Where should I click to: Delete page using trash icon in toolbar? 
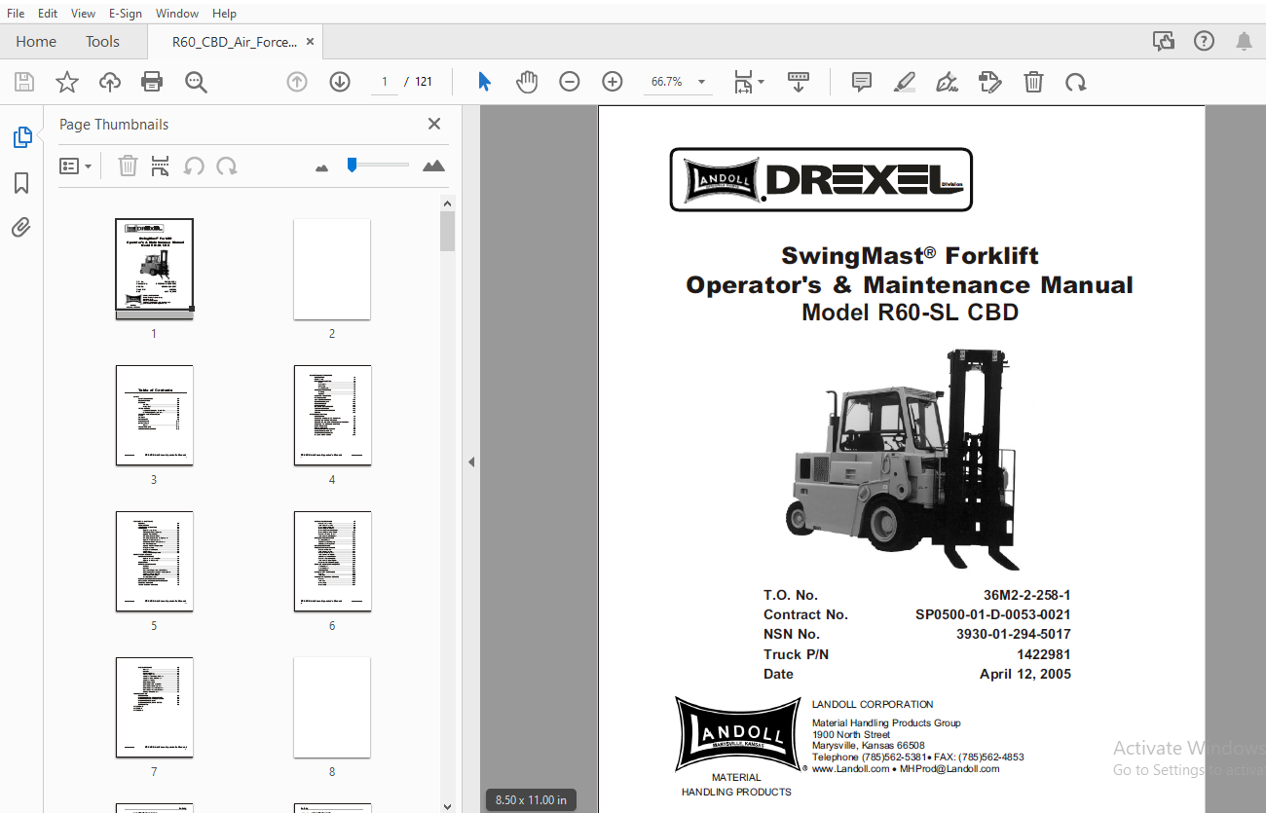(x=1033, y=82)
